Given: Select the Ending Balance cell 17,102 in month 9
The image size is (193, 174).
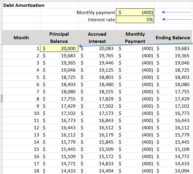Looking at the screenshot, I should tap(173, 106).
